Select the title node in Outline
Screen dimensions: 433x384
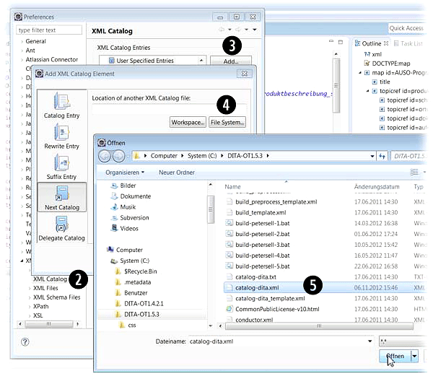coord(385,82)
